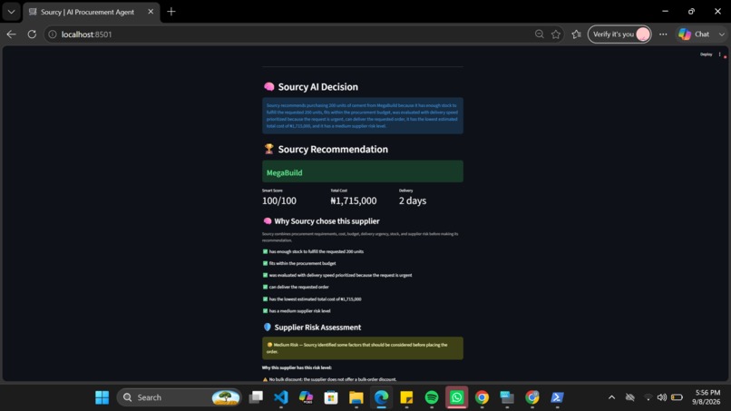Open Copilot Chat button
The width and height of the screenshot is (731, 411).
pyautogui.click(x=694, y=34)
